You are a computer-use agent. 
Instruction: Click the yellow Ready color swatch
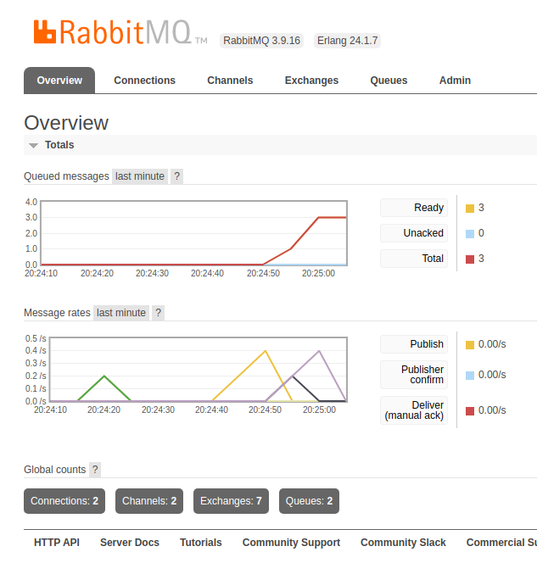click(x=470, y=209)
